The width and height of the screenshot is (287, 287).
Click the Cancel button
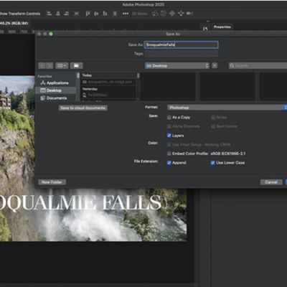tap(271, 182)
